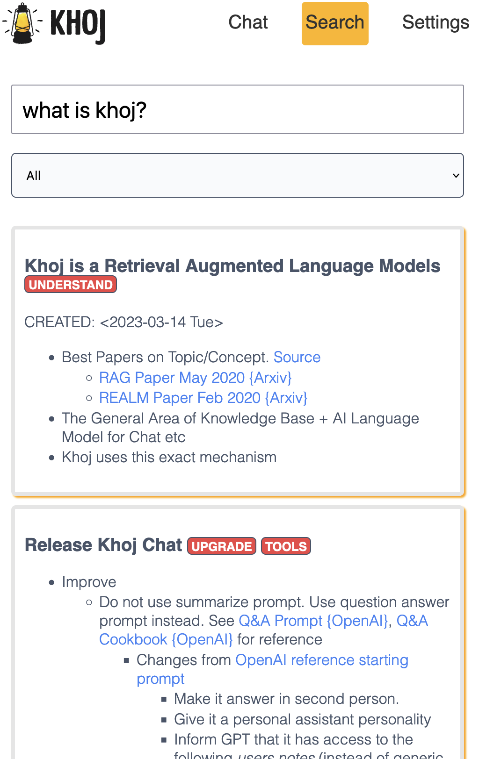Viewport: 479px width, 759px height.
Task: Open the Chat tab
Action: 248,22
